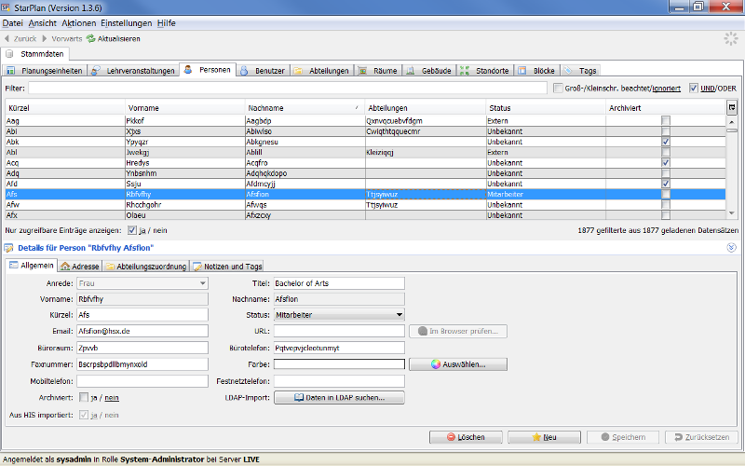This screenshot has width=745, height=466.
Task: Open the Hilfe menu
Action: coord(167,22)
